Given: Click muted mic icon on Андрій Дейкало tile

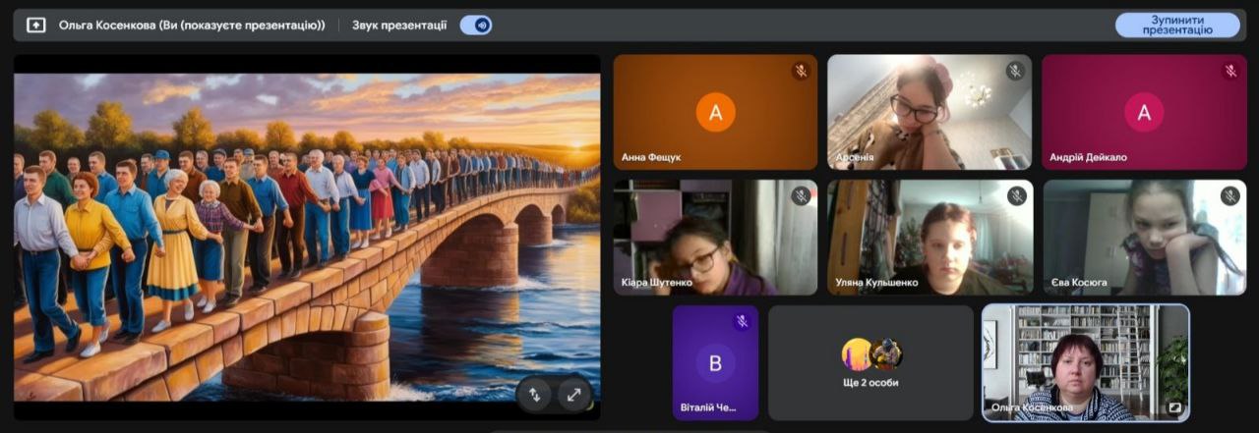Looking at the screenshot, I should 1229,72.
